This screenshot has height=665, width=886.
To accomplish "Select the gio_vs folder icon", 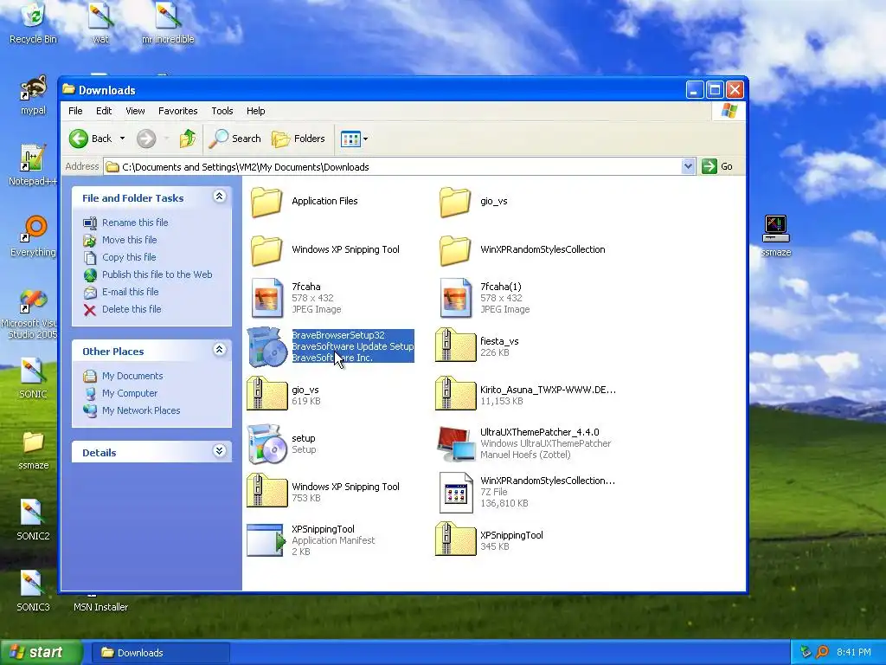I will 455,202.
